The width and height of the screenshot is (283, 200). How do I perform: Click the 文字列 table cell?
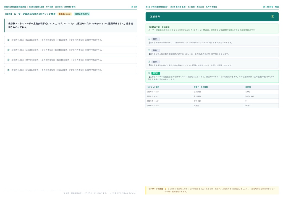point(218,106)
